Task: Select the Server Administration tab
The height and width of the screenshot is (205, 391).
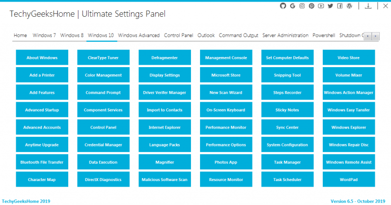Action: 285,36
